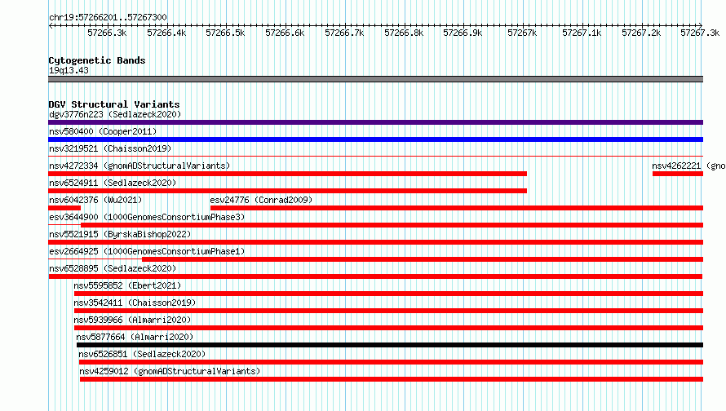The height and width of the screenshot is (411, 726).
Task: Click nsv5595852 (Ebert2021) label
Action: point(127,285)
